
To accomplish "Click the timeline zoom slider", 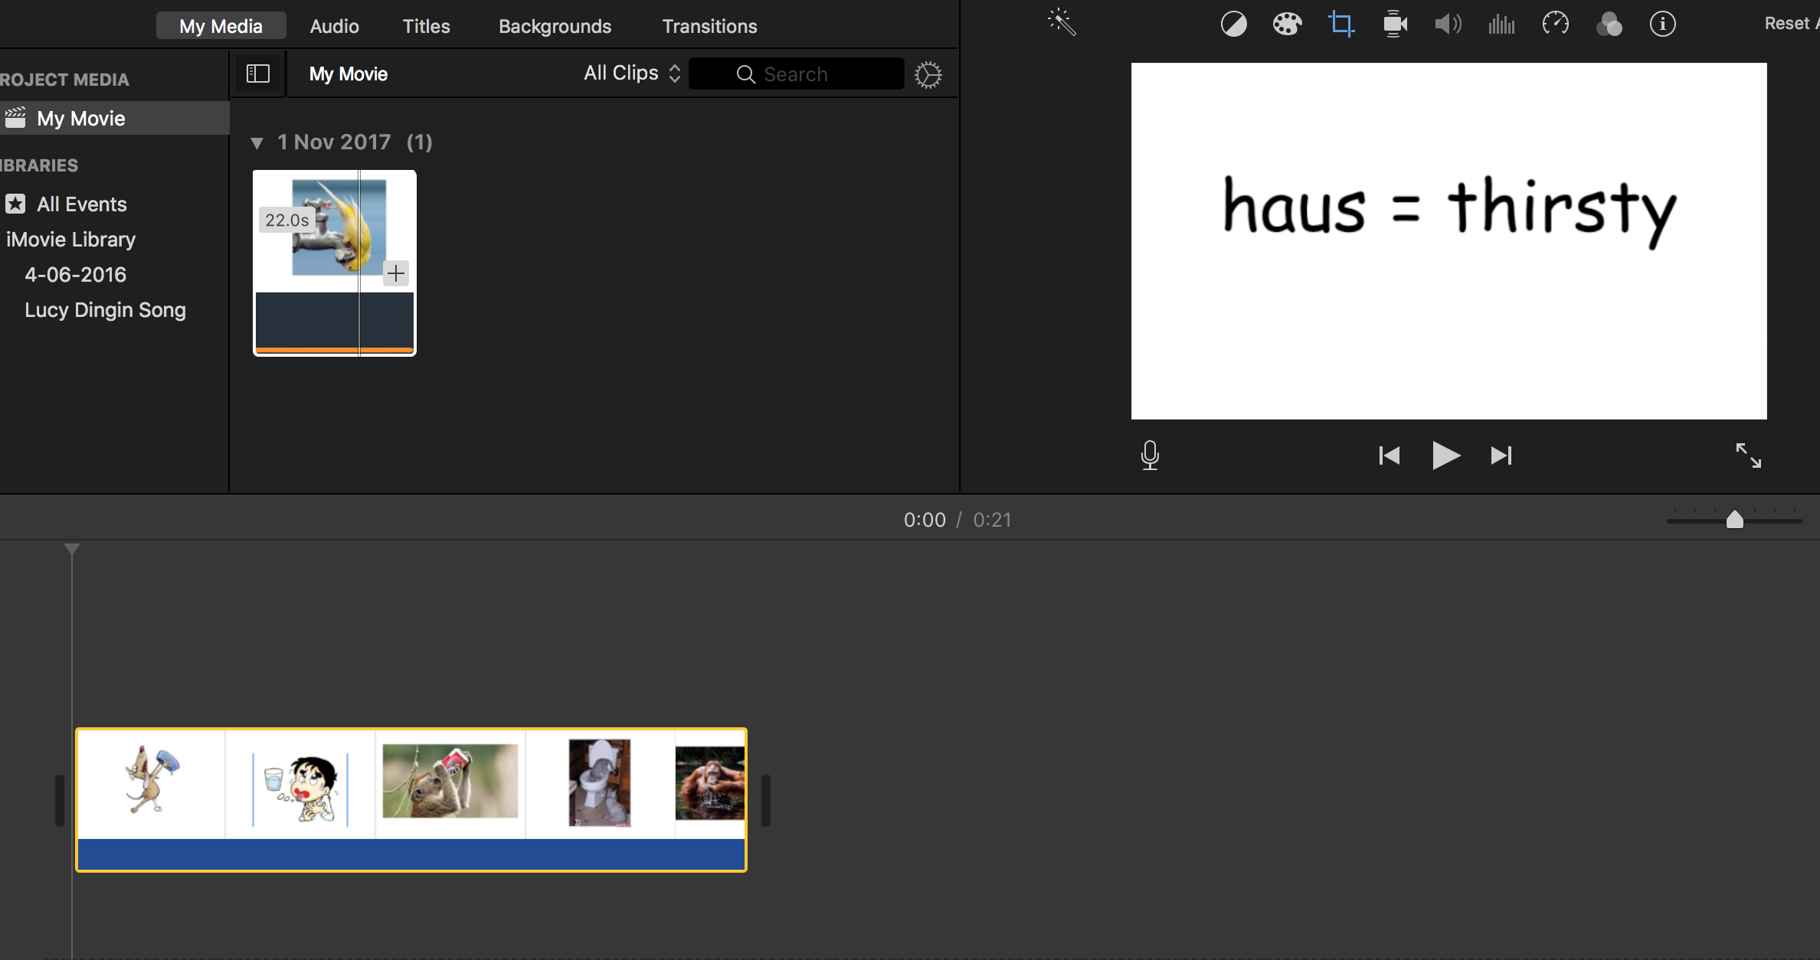I will (x=1734, y=520).
